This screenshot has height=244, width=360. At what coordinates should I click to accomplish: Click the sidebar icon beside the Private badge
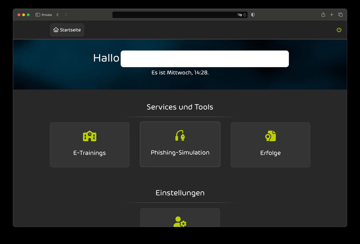point(37,15)
